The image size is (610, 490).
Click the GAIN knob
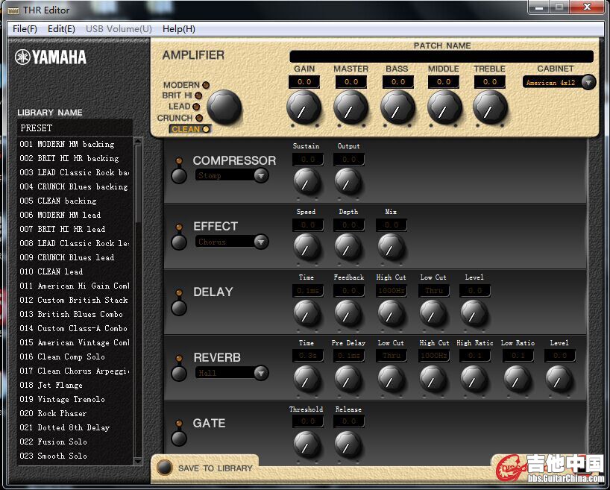click(304, 108)
